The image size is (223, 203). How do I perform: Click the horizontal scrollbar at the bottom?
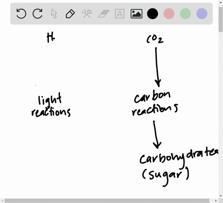pyautogui.click(x=107, y=201)
